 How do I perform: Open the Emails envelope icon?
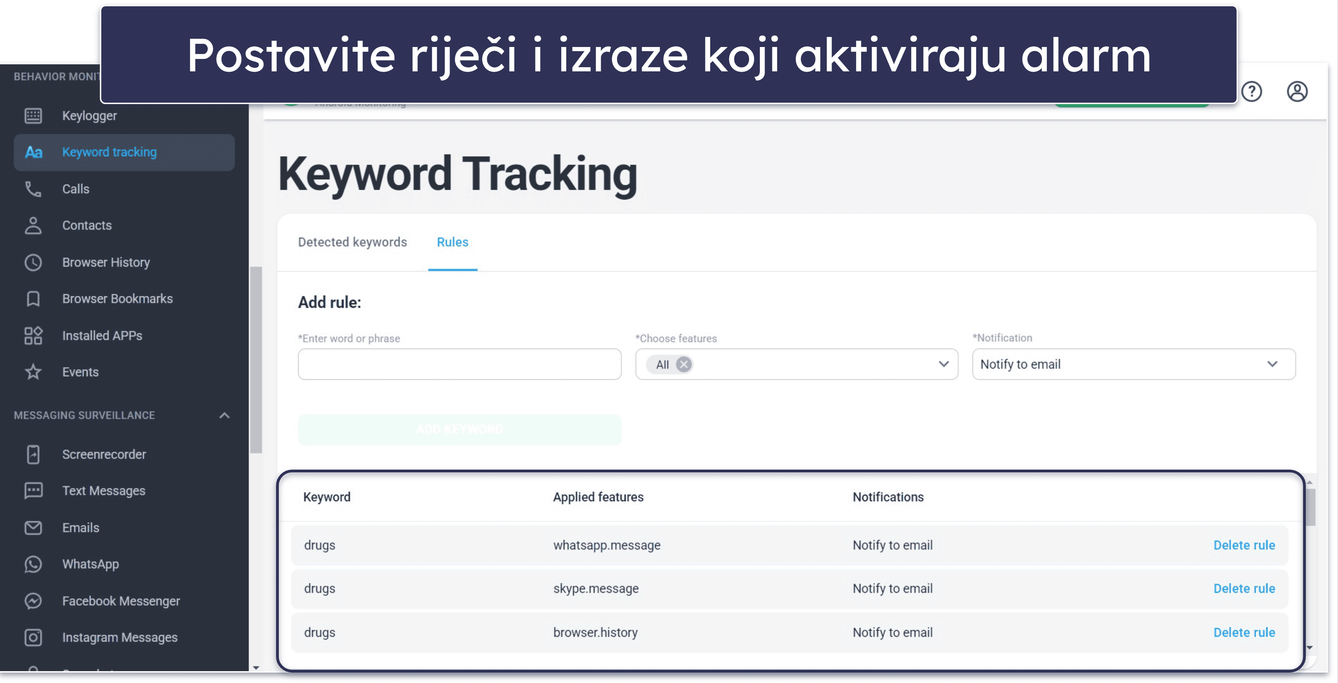click(33, 528)
